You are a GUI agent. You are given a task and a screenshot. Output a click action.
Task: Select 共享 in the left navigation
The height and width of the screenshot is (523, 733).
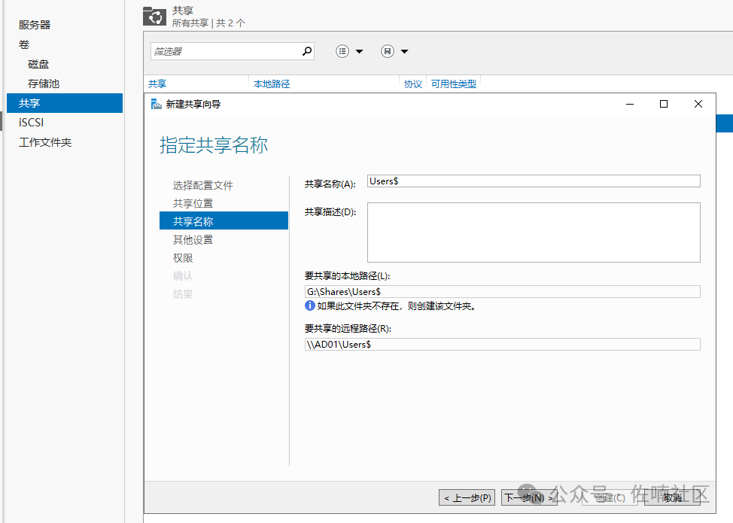coord(65,103)
